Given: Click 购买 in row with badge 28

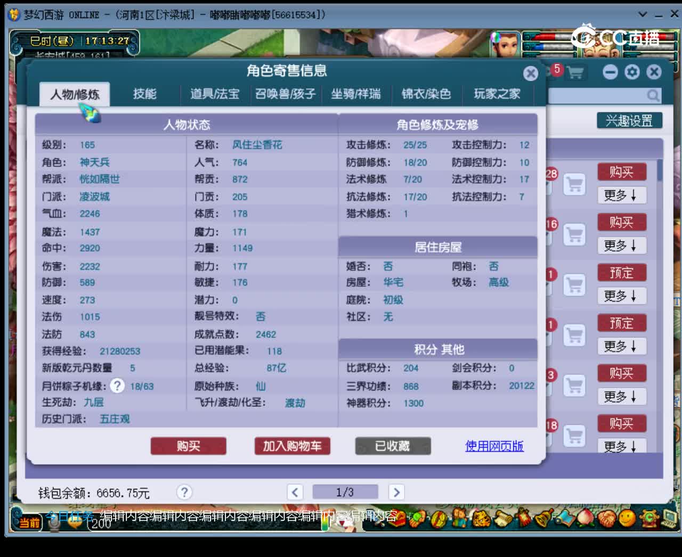Looking at the screenshot, I should click(621, 172).
